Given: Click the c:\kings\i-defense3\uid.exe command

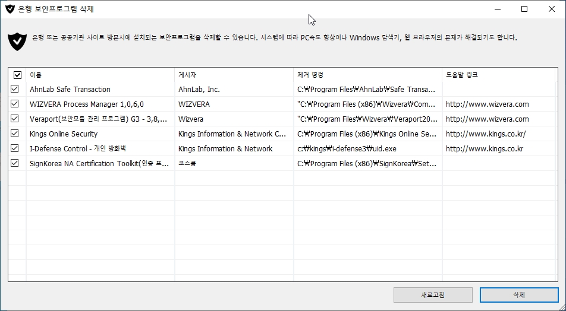Looking at the screenshot, I should (x=347, y=148).
